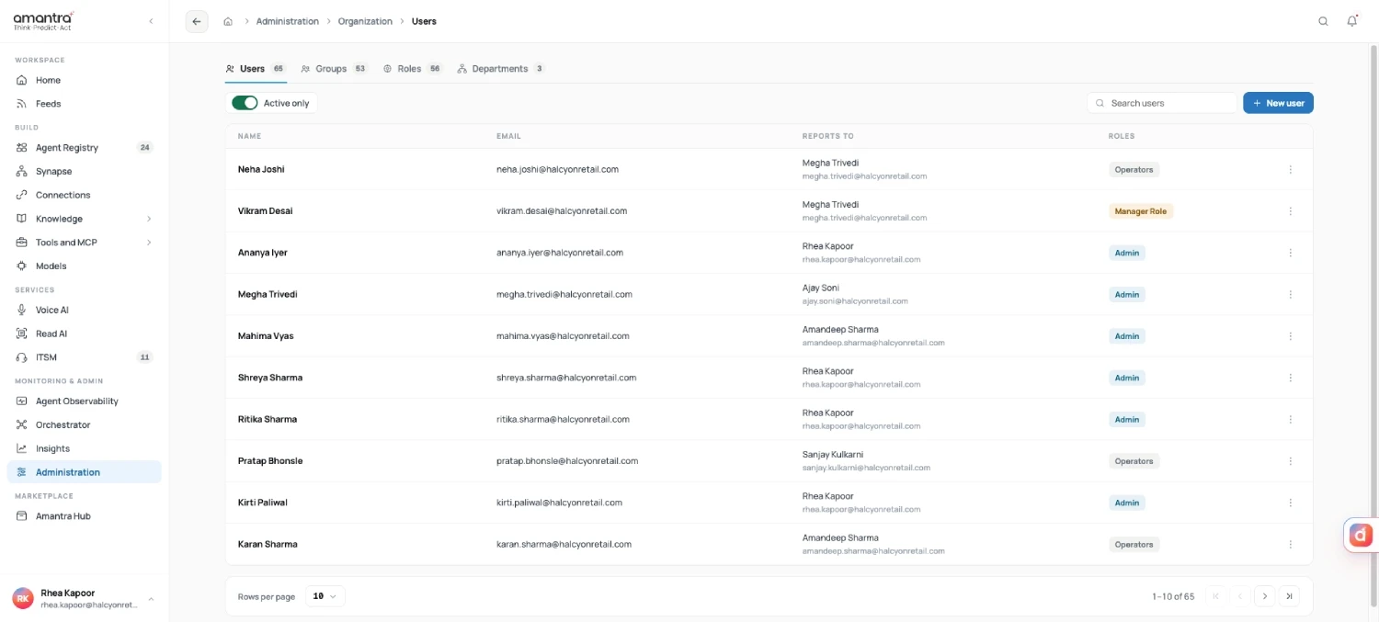The width and height of the screenshot is (1379, 622).
Task: Click the Manager Role badge for Vikram Desai
Action: (x=1141, y=211)
